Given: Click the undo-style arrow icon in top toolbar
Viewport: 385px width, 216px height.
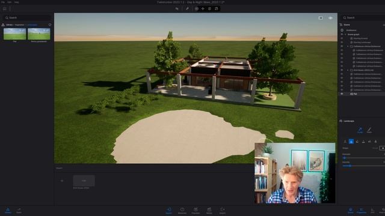Looking at the screenshot, I should (177, 8).
